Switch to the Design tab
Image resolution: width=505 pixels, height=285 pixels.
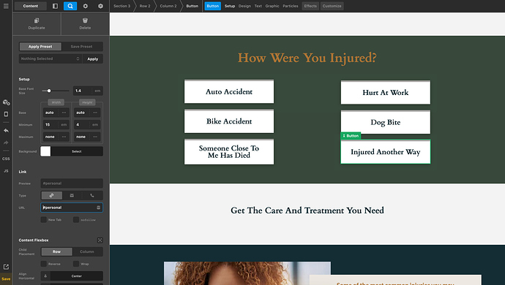click(244, 6)
